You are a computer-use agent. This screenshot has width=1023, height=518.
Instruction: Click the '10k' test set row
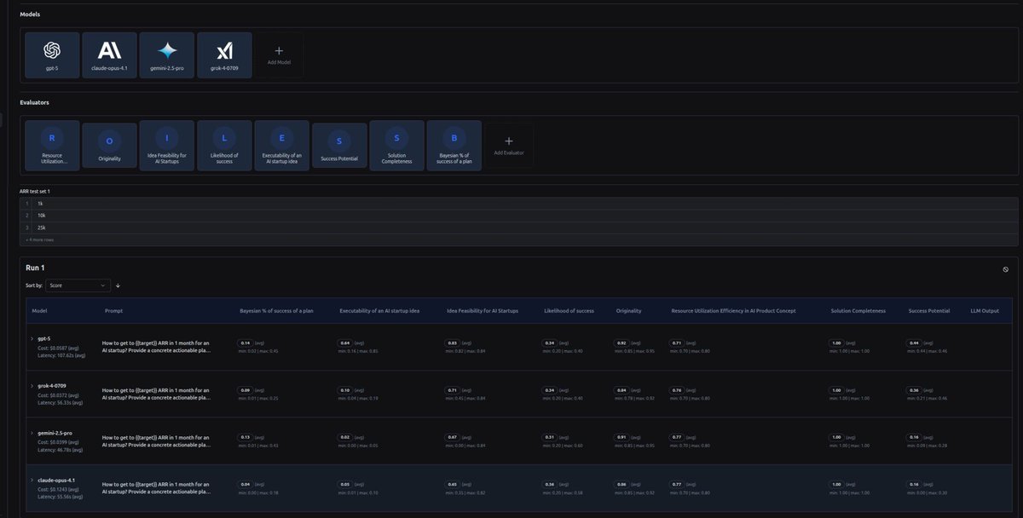click(518, 216)
